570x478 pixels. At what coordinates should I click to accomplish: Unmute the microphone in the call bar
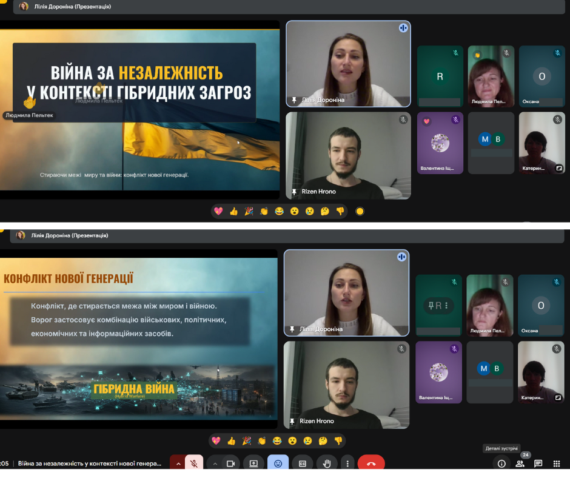point(194,463)
